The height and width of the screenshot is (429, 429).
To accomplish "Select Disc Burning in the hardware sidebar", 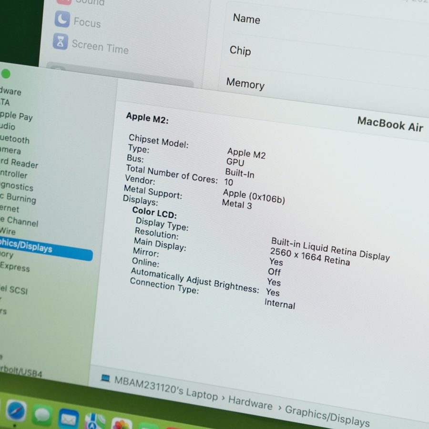I will 18,198.
